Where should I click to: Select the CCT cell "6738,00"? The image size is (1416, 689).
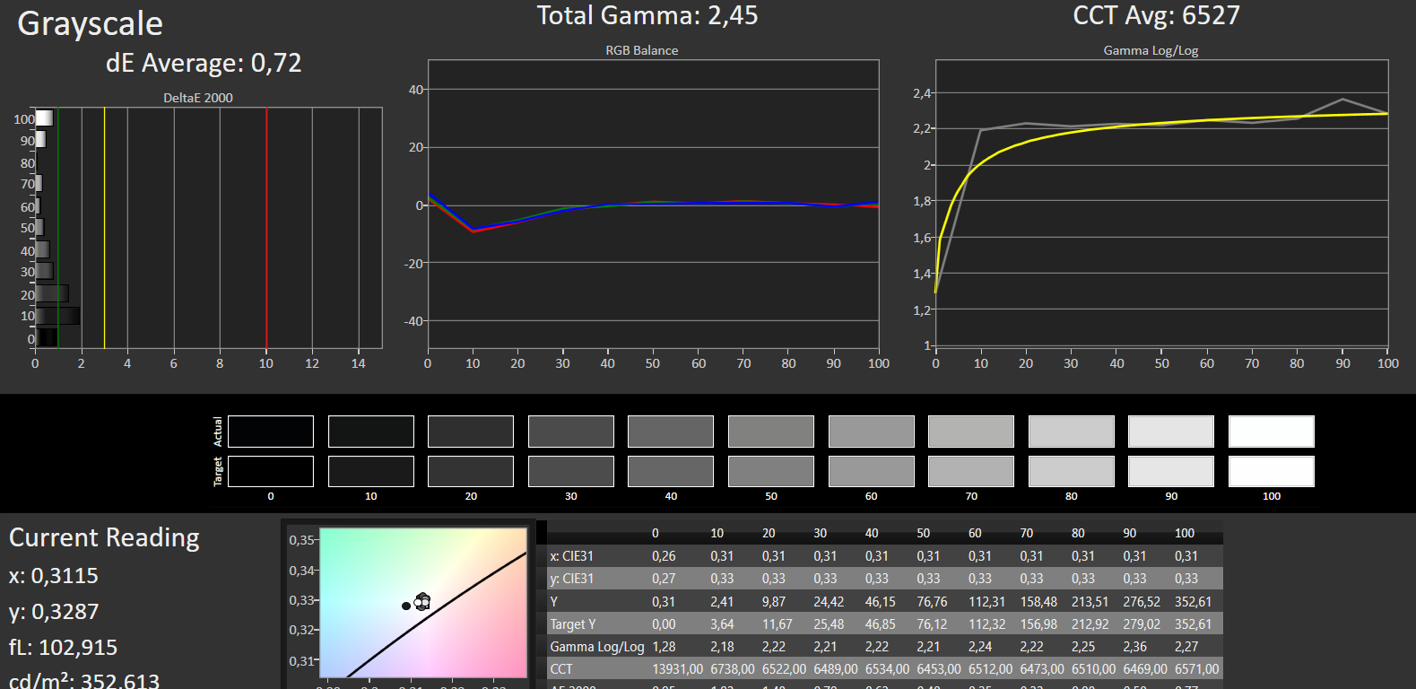click(733, 669)
